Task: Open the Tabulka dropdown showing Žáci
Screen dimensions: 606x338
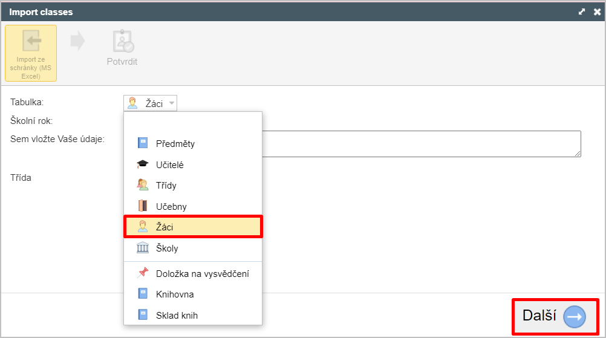Action: (151, 103)
